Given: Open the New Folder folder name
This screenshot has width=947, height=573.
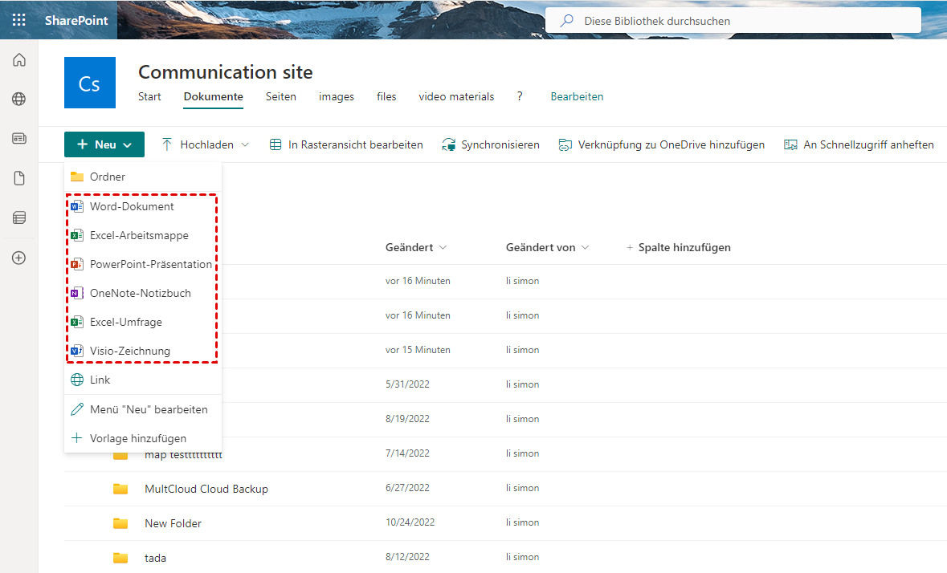Looking at the screenshot, I should [x=173, y=523].
